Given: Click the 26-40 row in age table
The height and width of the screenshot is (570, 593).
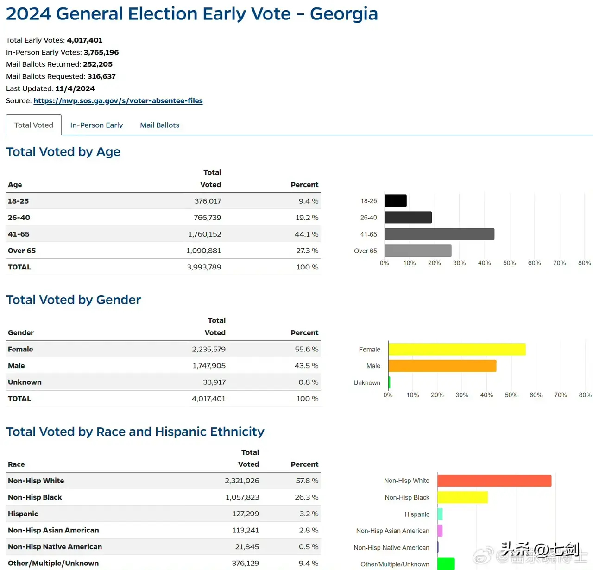Looking at the screenshot, I should 162,218.
